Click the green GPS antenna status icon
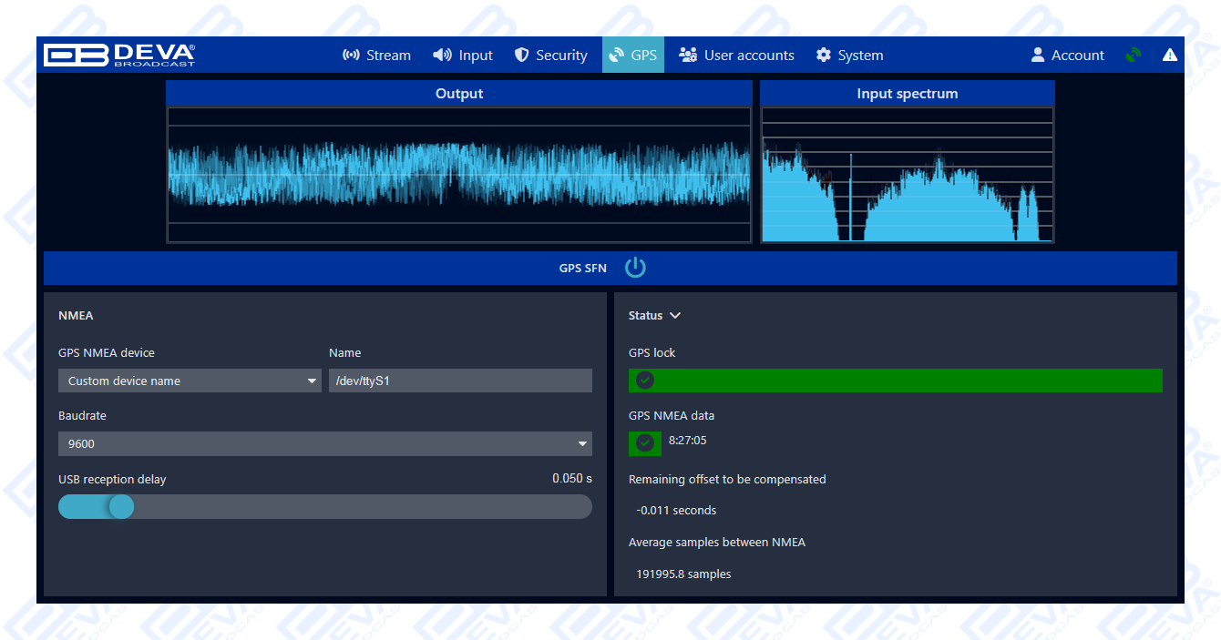 (x=1133, y=55)
